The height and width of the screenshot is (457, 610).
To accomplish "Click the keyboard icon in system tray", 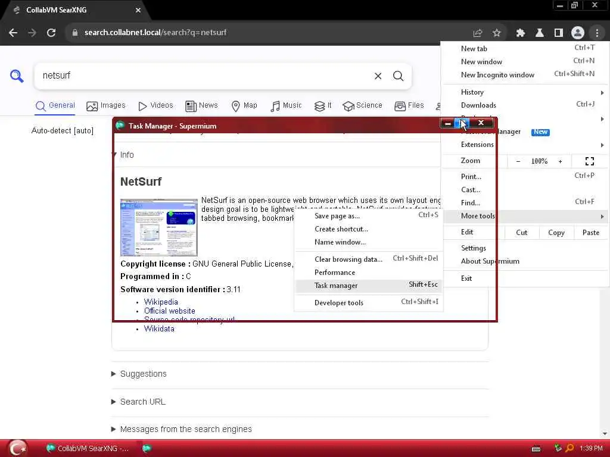I will tap(536, 449).
